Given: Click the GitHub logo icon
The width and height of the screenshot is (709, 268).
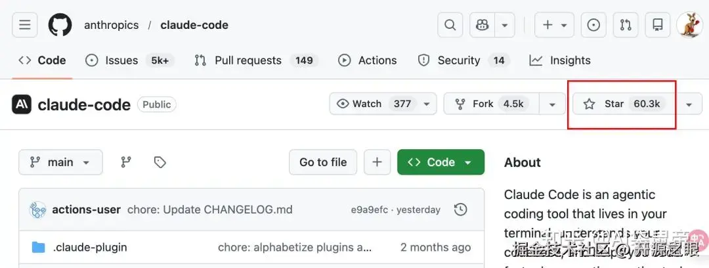Looking at the screenshot, I should [x=60, y=25].
